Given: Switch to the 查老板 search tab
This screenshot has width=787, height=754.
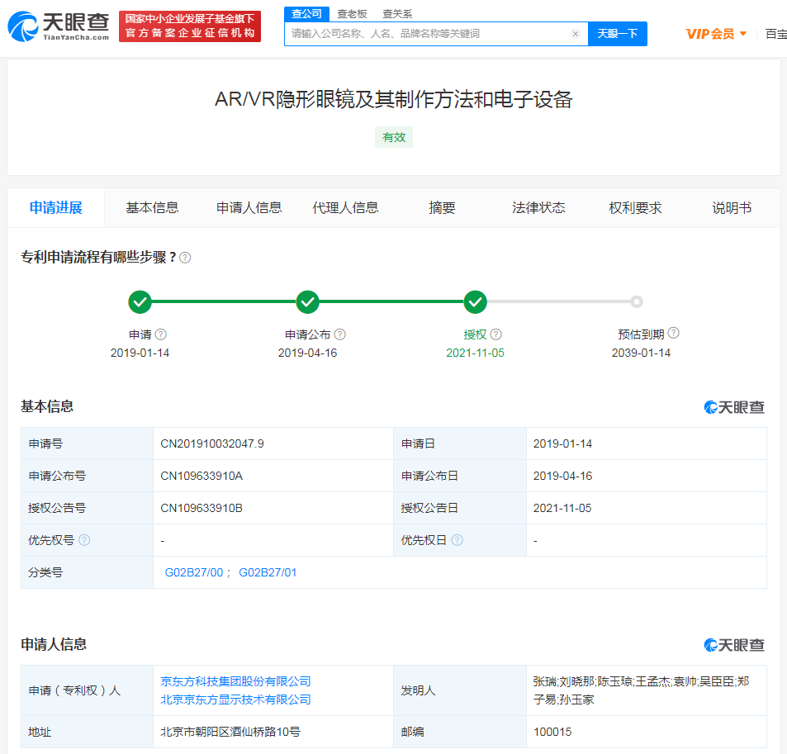Looking at the screenshot, I should (352, 14).
